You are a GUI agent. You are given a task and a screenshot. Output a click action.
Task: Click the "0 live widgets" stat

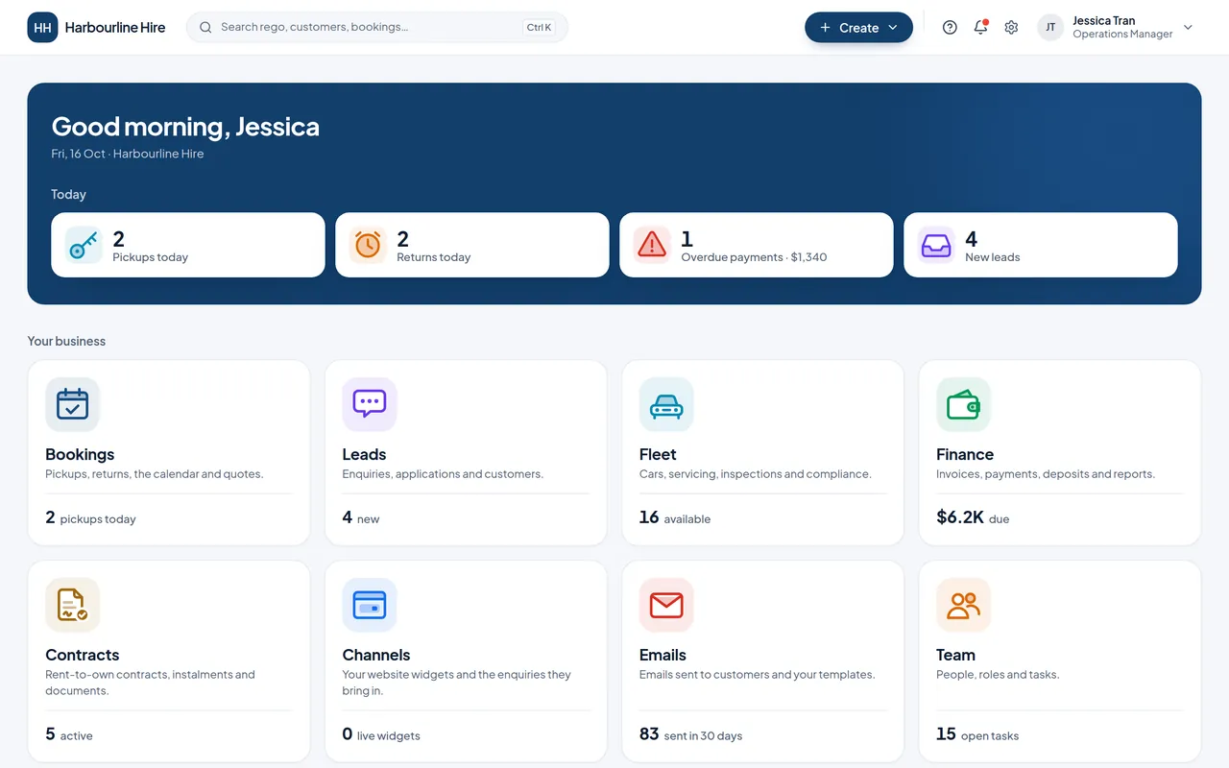click(381, 734)
